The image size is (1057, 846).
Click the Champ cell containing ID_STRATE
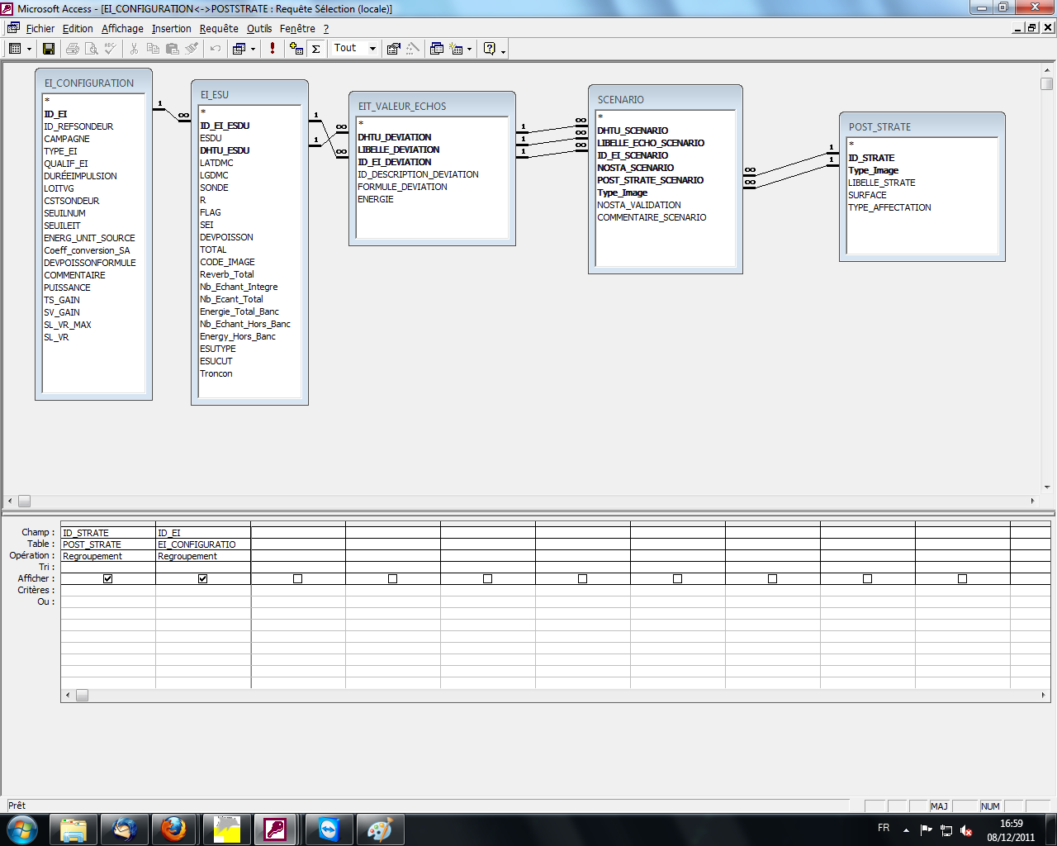pos(108,533)
